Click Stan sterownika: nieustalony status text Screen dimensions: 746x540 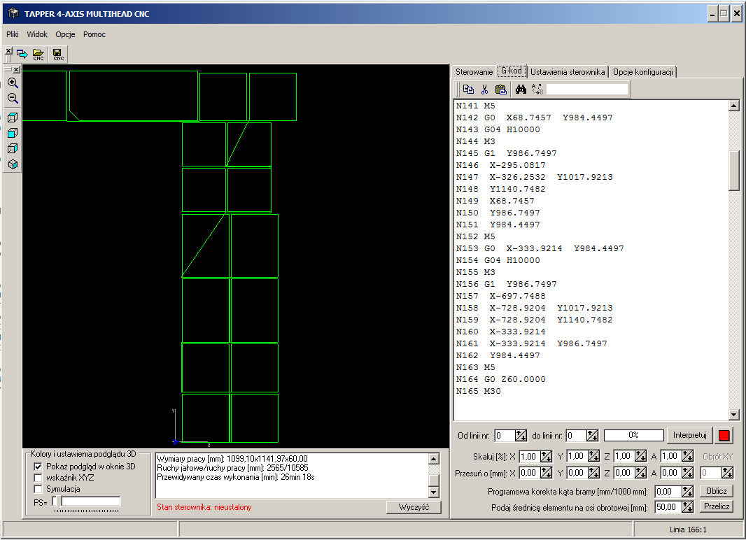204,507
